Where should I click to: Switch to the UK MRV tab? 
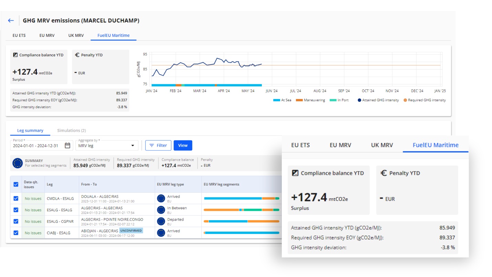pyautogui.click(x=76, y=35)
